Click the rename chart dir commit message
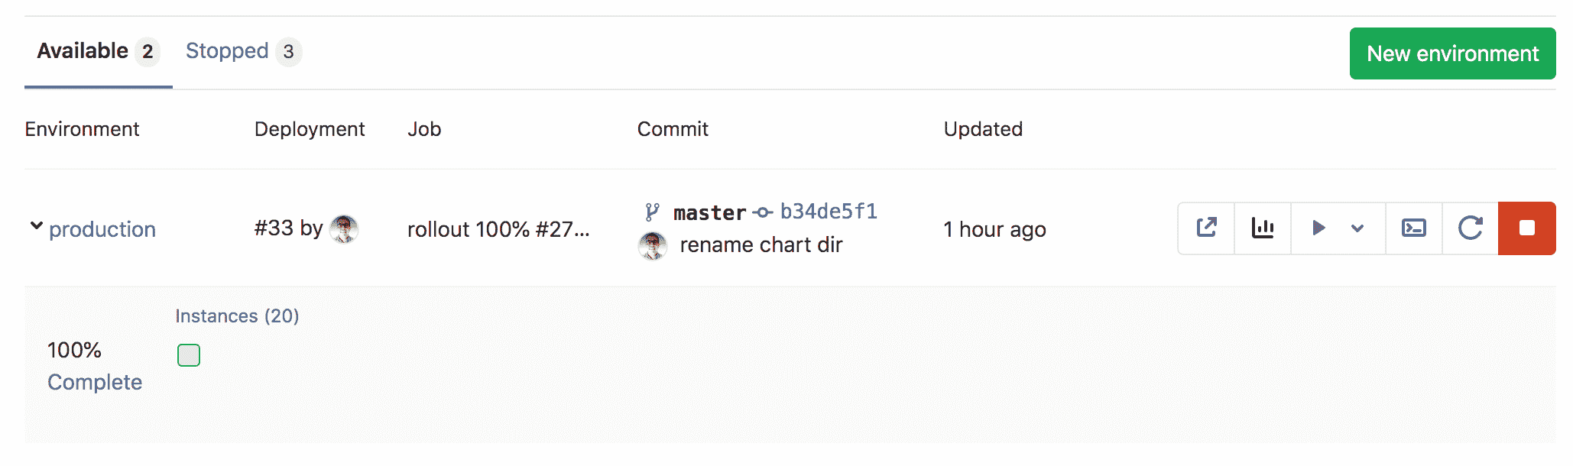1573x466 pixels. (761, 245)
